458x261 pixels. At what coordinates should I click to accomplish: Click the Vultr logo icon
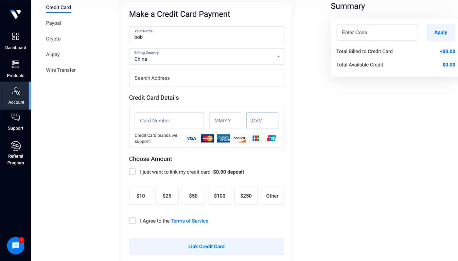point(15,14)
